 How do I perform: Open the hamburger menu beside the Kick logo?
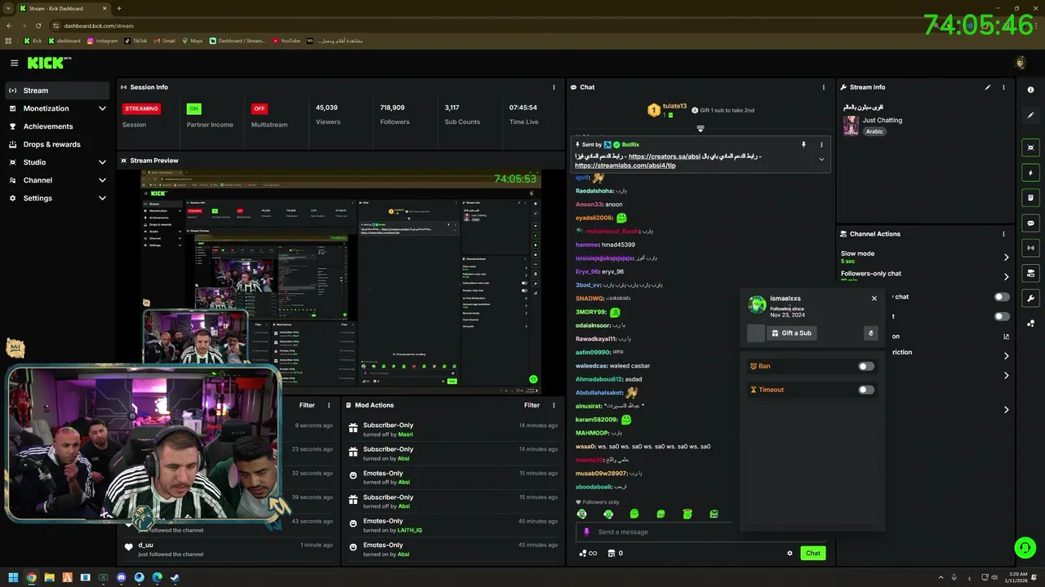click(14, 63)
